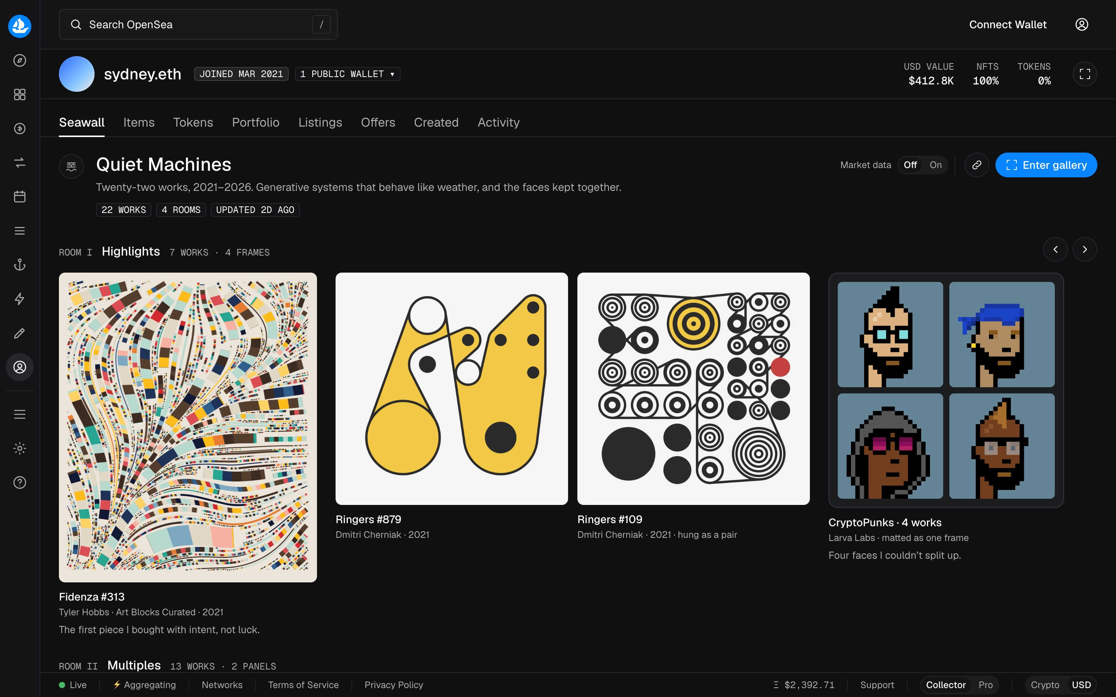Open the grid collections icon in sidebar
Image resolution: width=1116 pixels, height=697 pixels.
coord(19,94)
